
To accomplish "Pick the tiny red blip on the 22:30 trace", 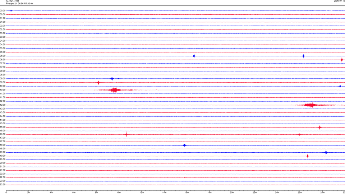I will point(184,177).
